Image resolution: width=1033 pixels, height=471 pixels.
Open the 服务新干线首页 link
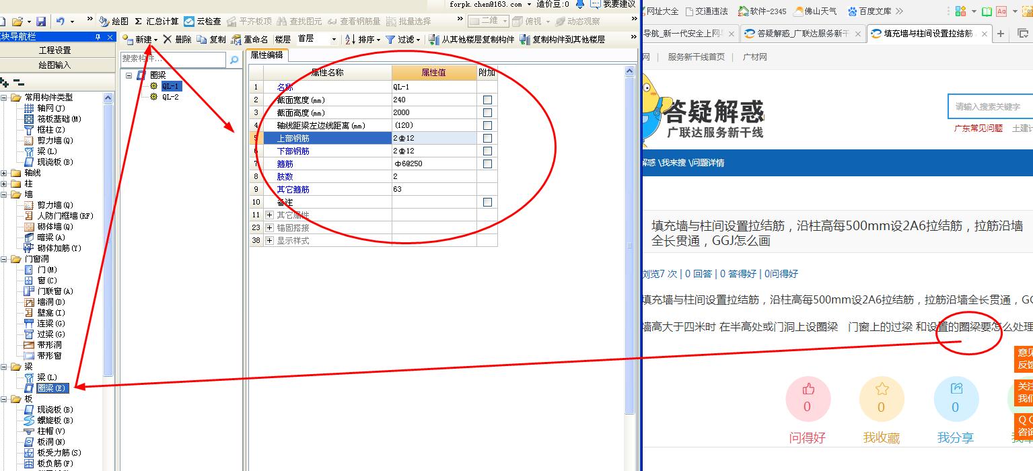click(697, 57)
